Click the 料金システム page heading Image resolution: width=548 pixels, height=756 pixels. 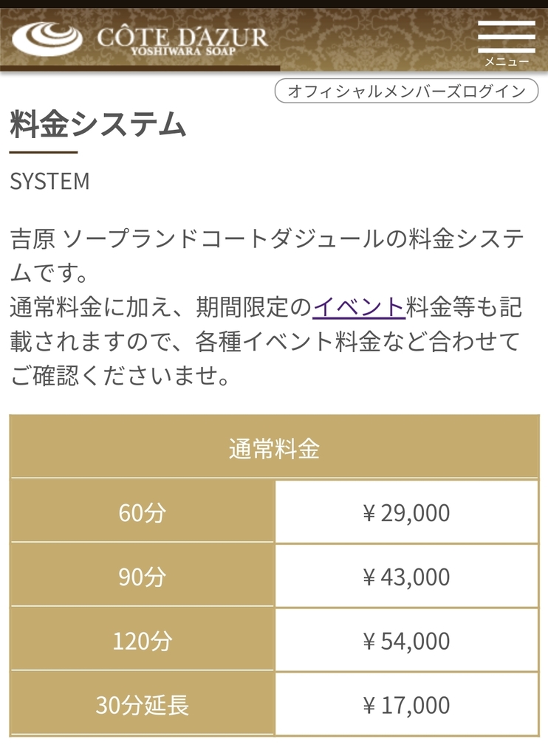(x=97, y=126)
